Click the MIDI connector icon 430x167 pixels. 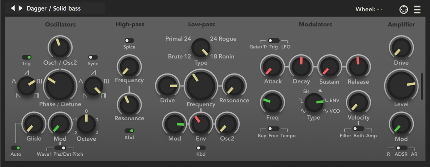pos(404,10)
